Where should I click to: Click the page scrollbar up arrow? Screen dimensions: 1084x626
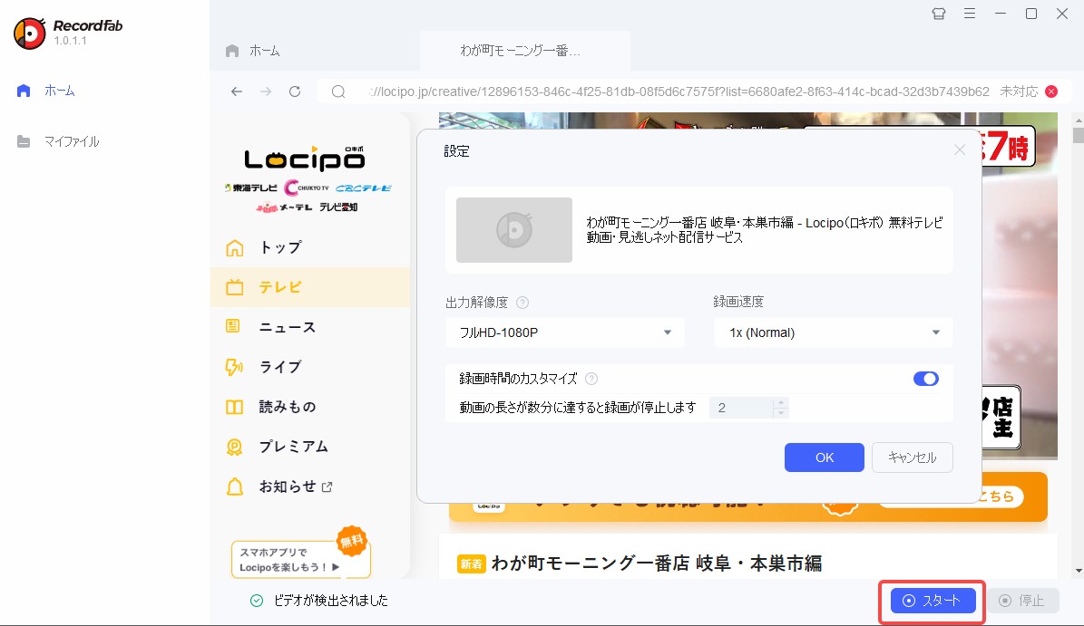pos(1078,119)
